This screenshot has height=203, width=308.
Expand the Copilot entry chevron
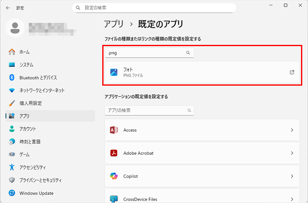point(292,176)
